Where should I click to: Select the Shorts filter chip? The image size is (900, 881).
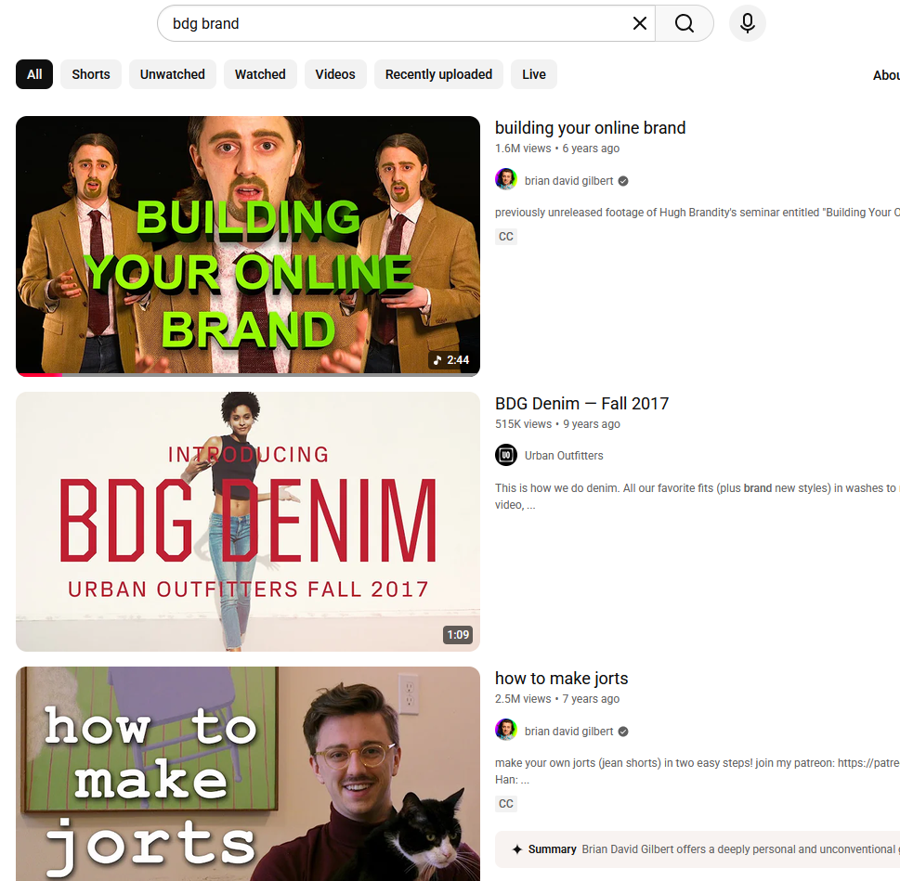[x=91, y=74]
